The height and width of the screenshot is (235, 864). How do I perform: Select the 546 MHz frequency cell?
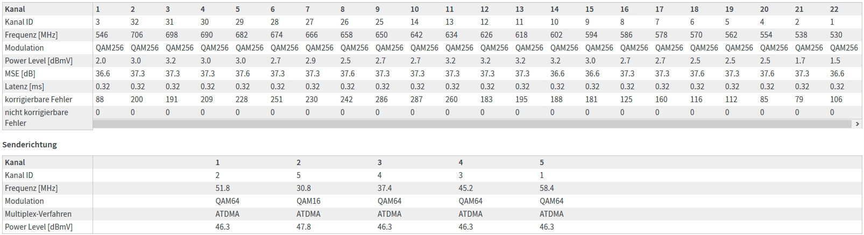102,35
